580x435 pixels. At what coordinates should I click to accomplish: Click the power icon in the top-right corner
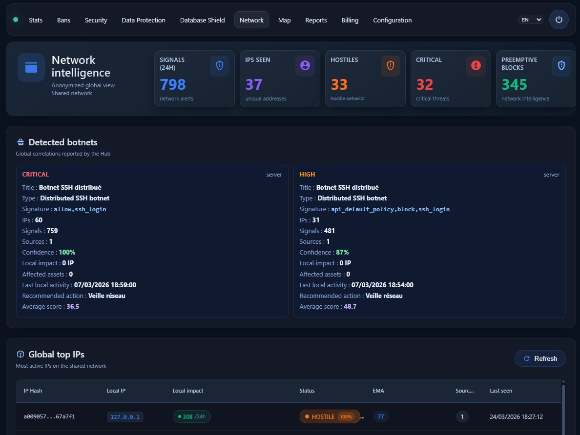click(559, 20)
